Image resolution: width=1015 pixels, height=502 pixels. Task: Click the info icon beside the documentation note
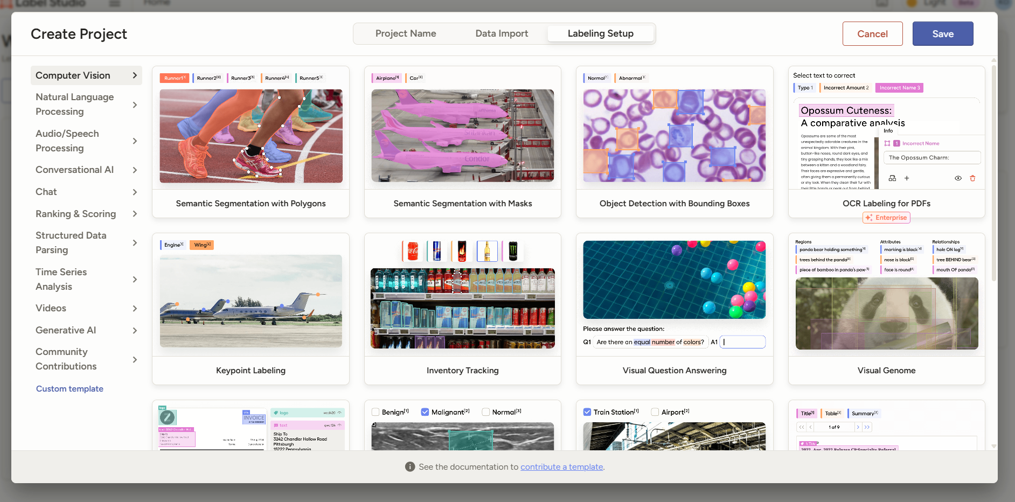(x=410, y=467)
